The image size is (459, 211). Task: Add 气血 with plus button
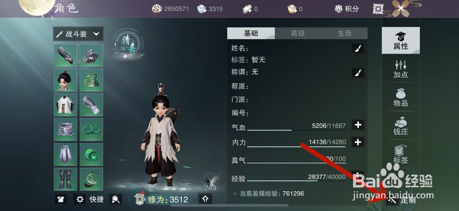(358, 125)
